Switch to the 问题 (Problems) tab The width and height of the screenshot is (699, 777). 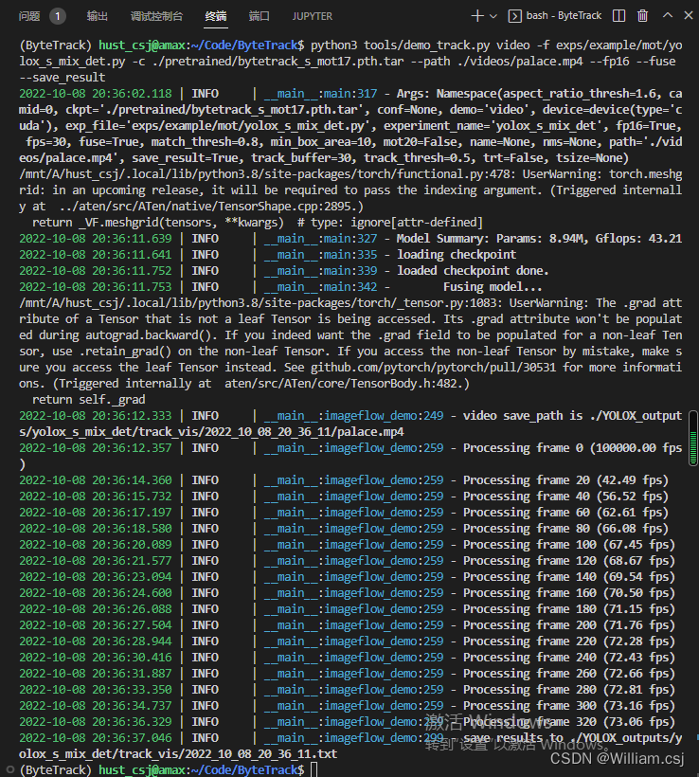[29, 16]
